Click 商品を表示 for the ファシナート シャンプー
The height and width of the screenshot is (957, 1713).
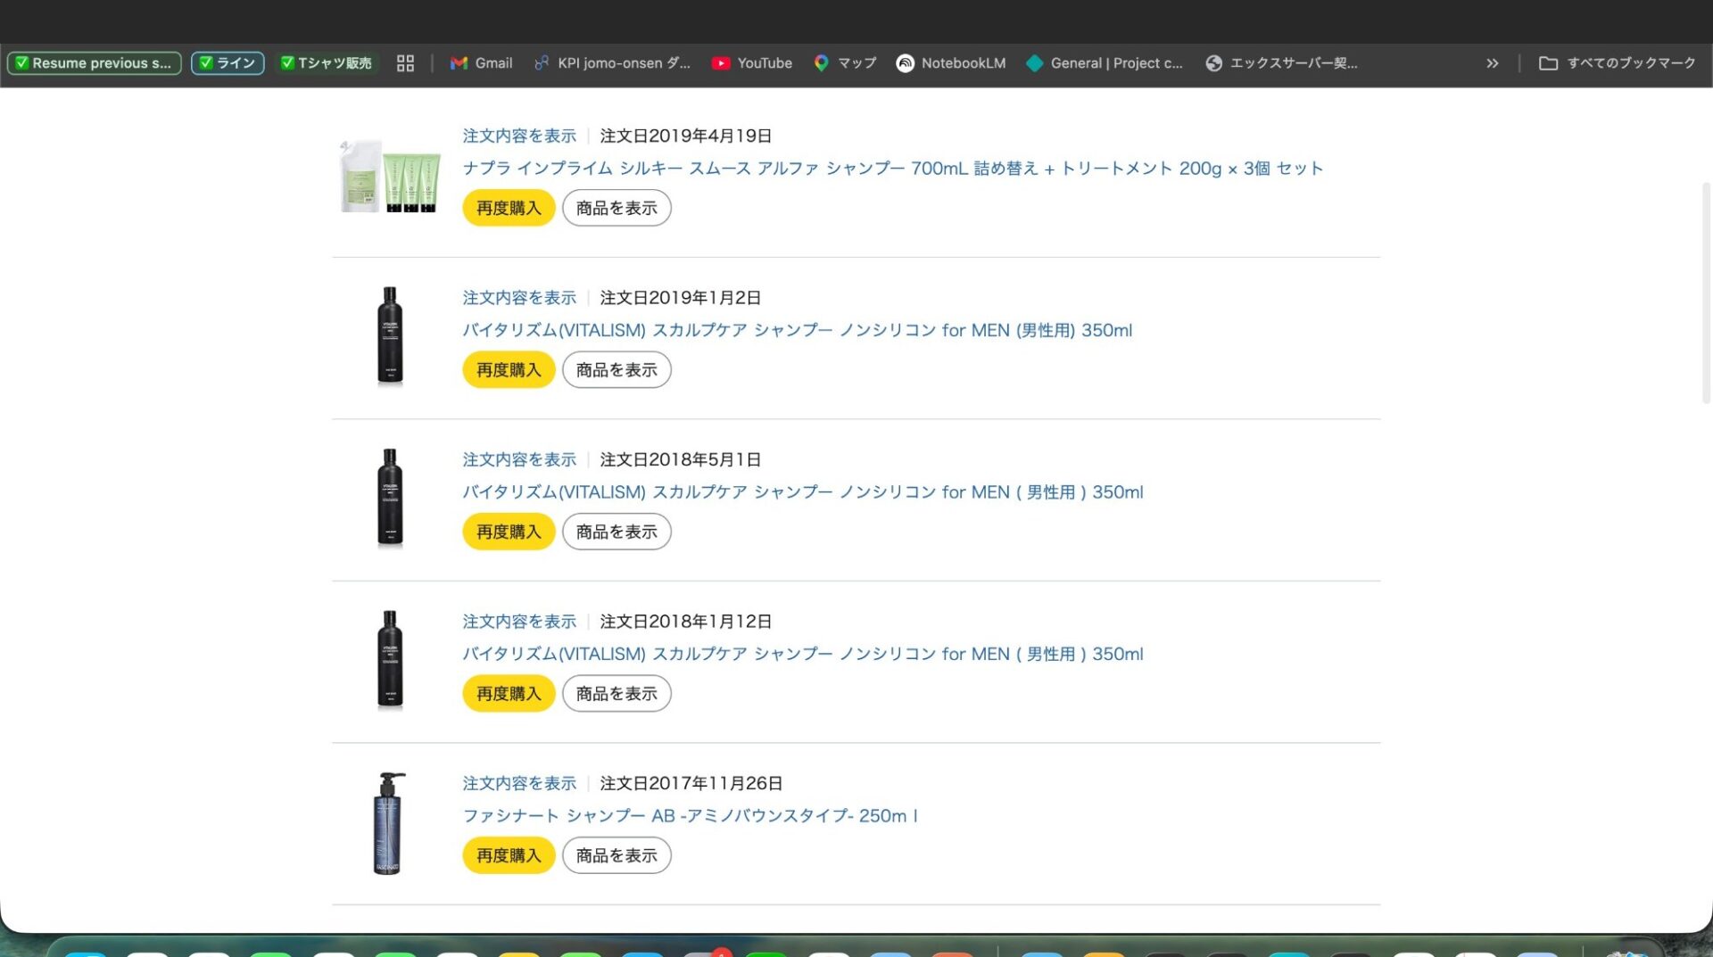point(617,855)
